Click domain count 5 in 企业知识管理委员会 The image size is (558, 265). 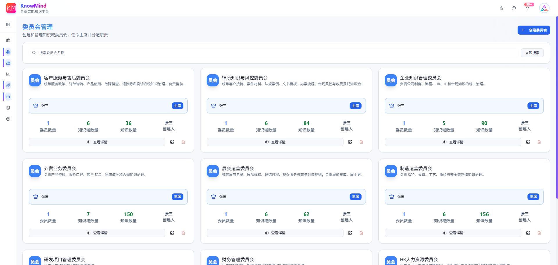pos(444,123)
